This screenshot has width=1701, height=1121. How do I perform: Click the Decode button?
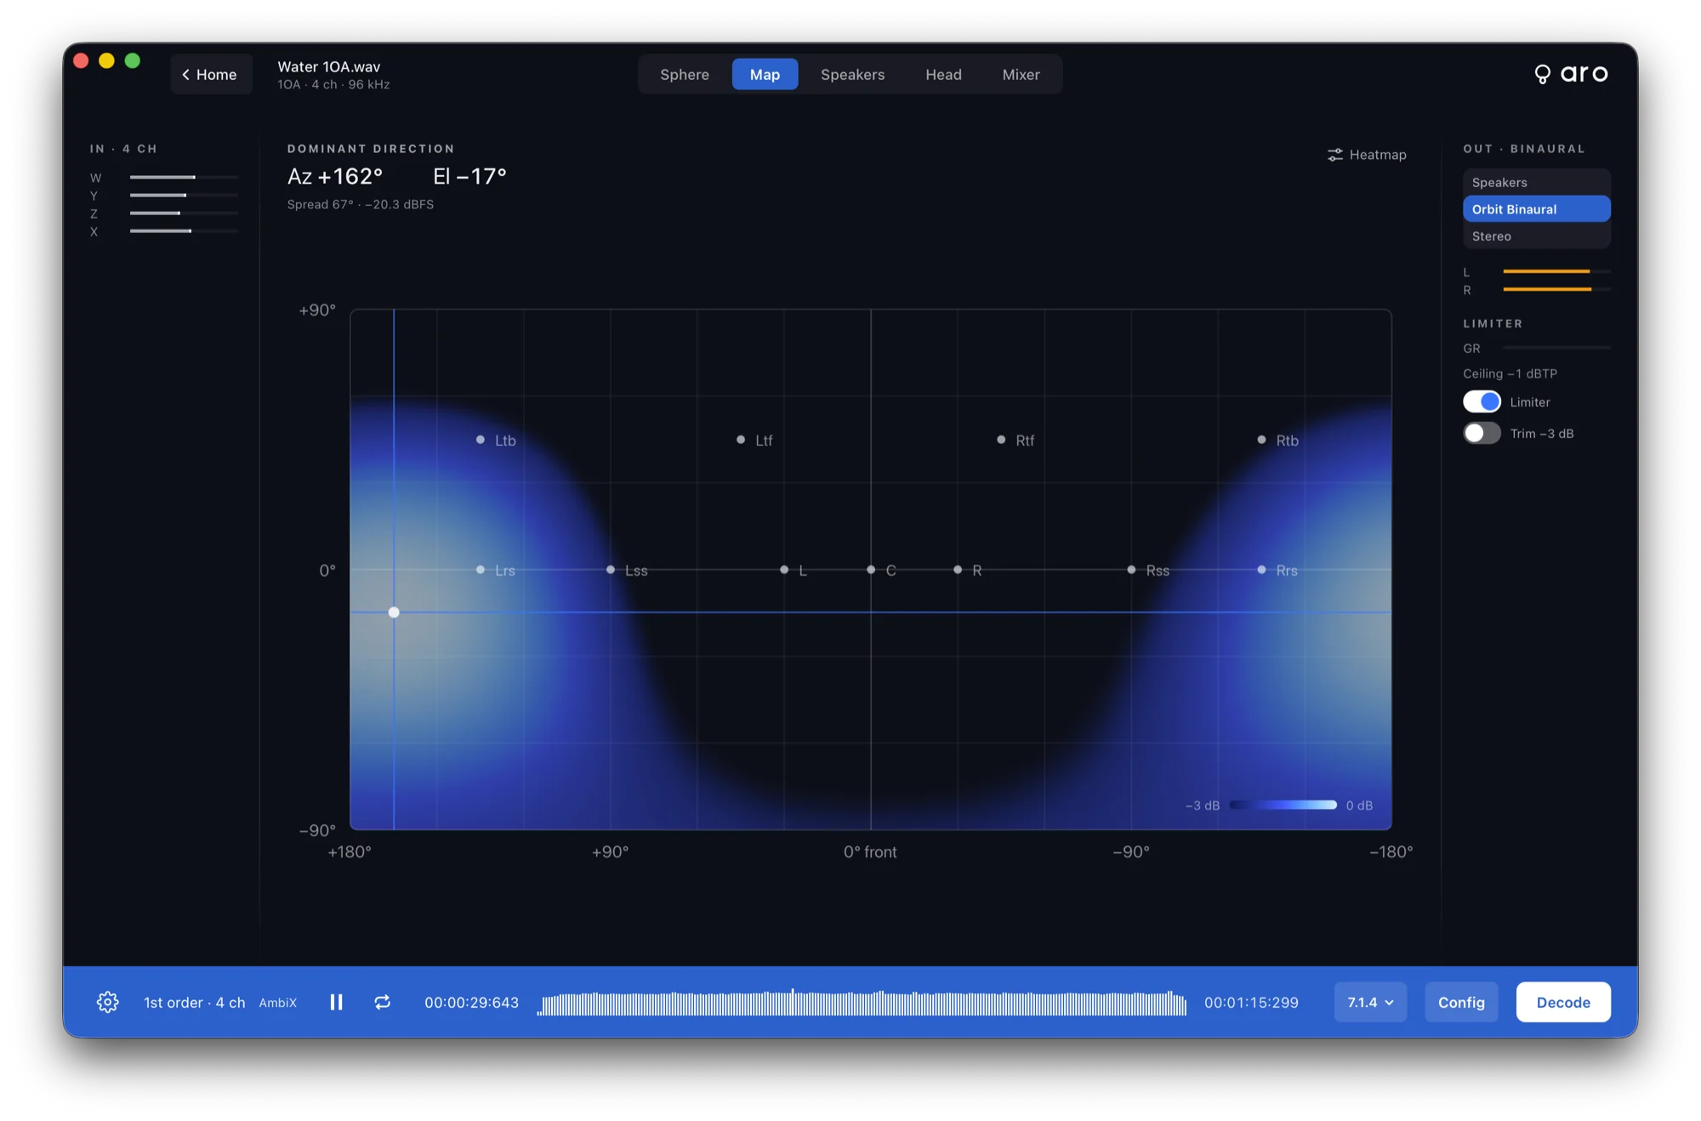pos(1563,1002)
